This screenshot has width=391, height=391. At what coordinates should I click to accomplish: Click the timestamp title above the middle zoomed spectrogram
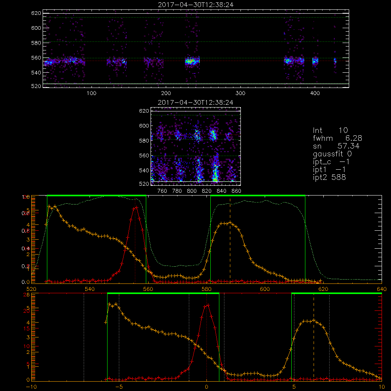(195, 102)
